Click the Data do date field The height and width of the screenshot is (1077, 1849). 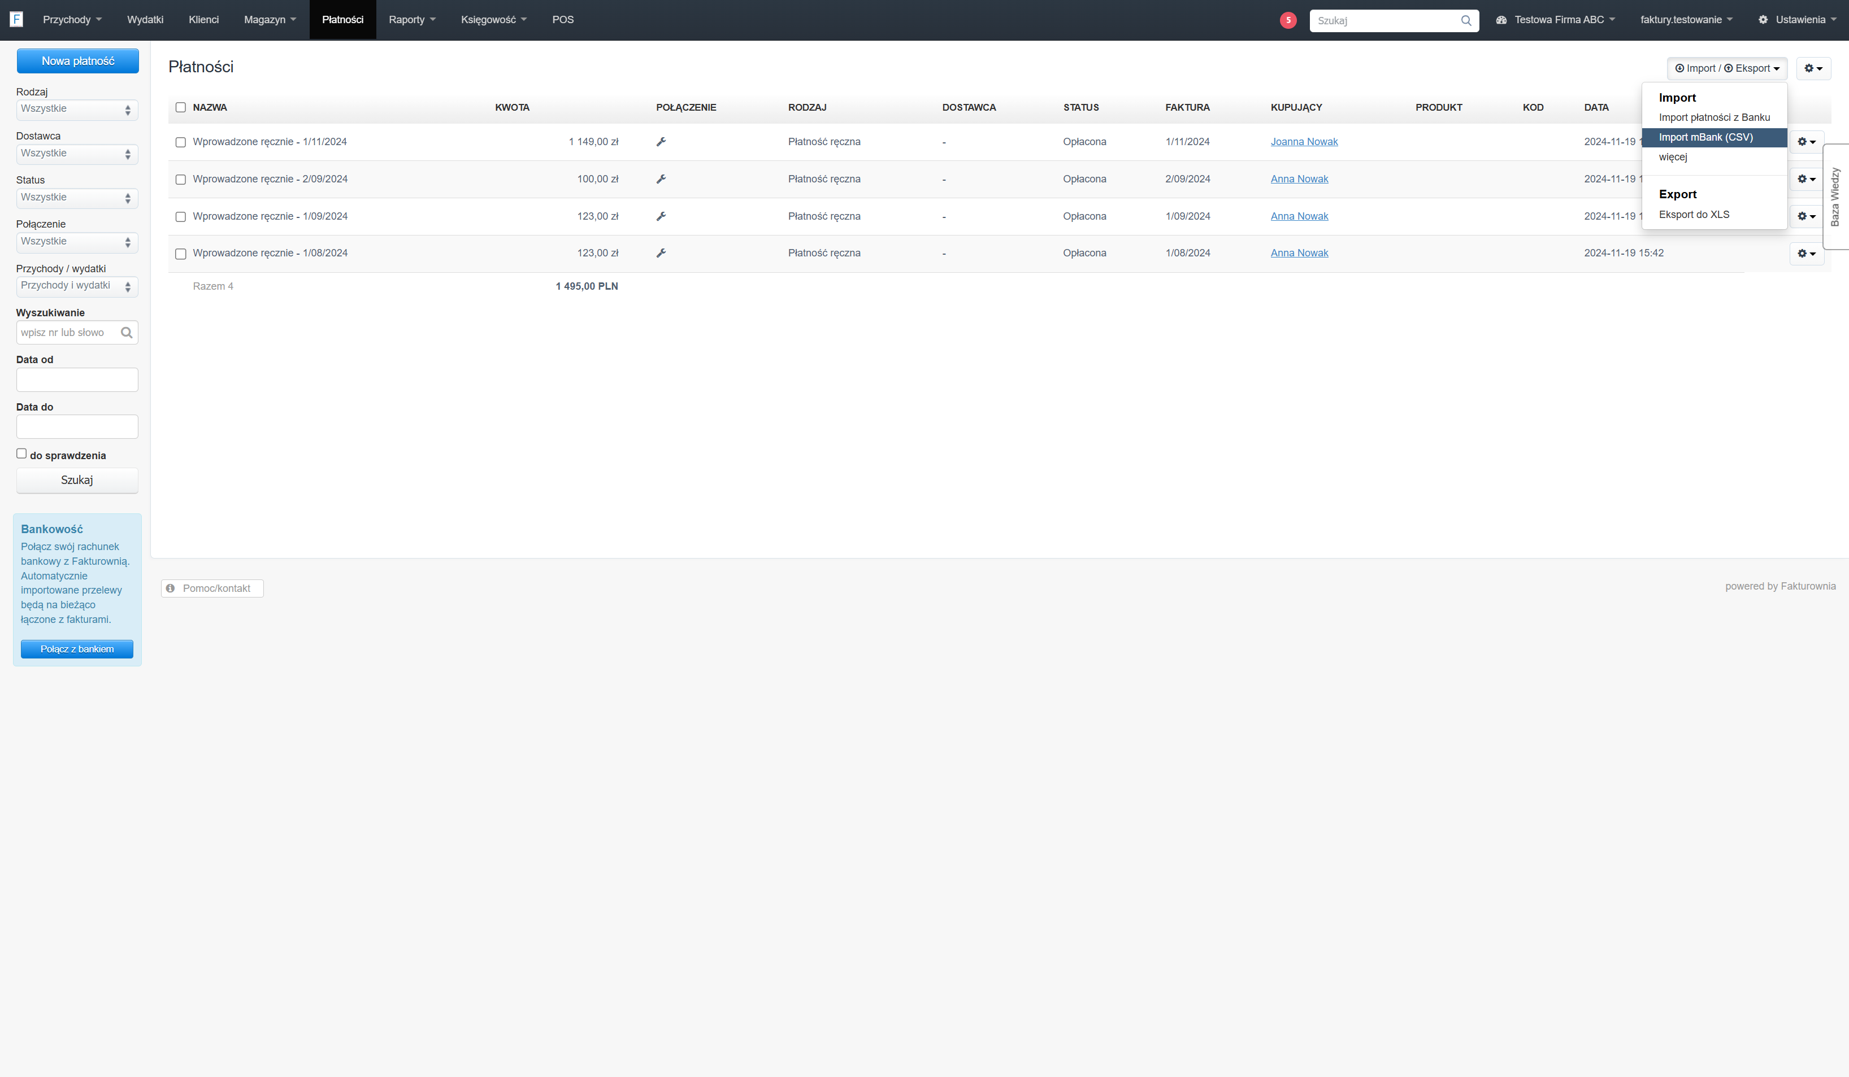tap(77, 427)
